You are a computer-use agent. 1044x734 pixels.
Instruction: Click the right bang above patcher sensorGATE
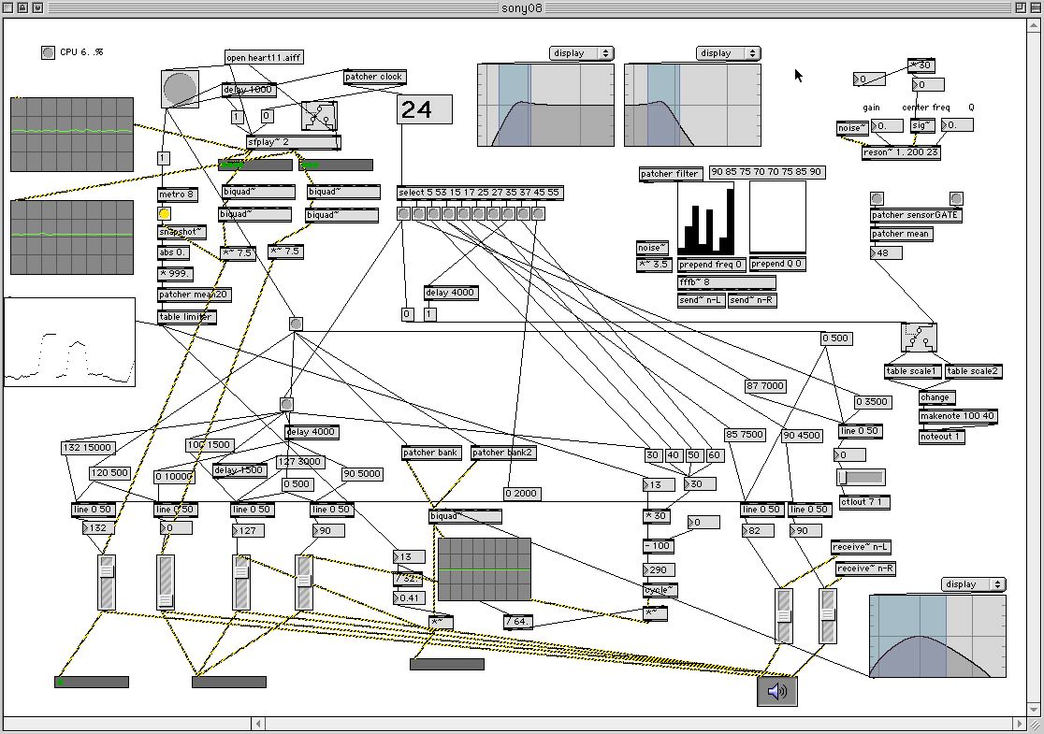[x=956, y=198]
